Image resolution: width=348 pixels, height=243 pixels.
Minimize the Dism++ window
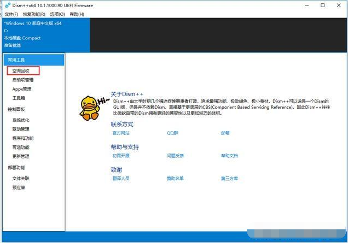coord(307,5)
